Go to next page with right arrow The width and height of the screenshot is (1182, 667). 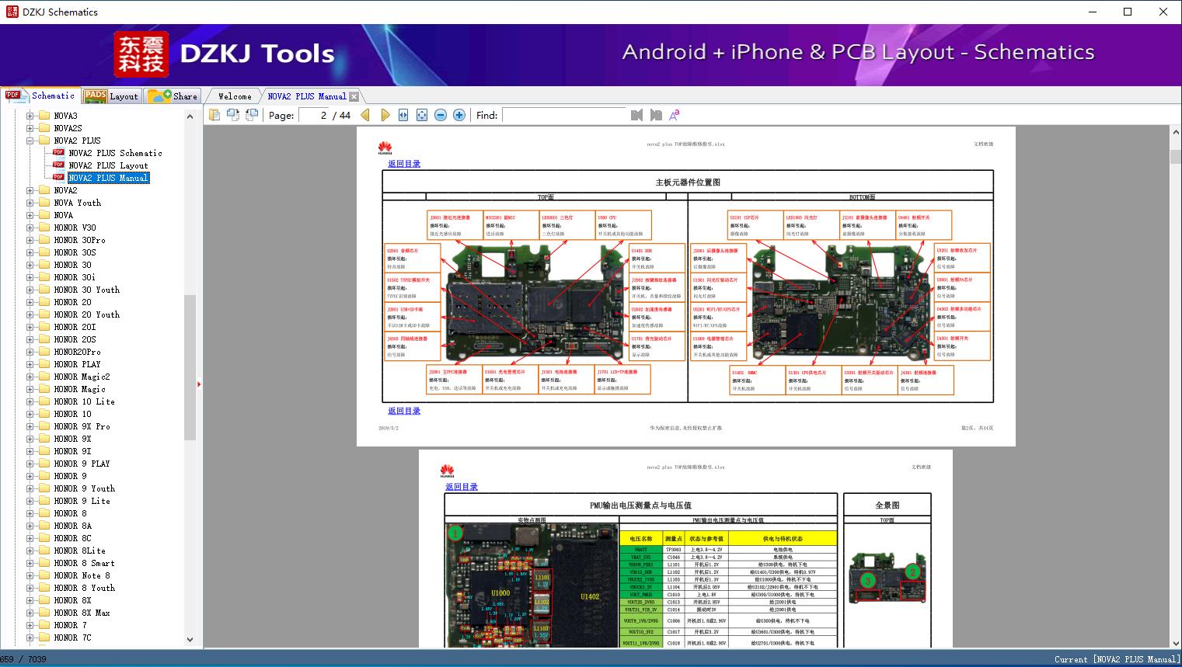click(x=385, y=115)
